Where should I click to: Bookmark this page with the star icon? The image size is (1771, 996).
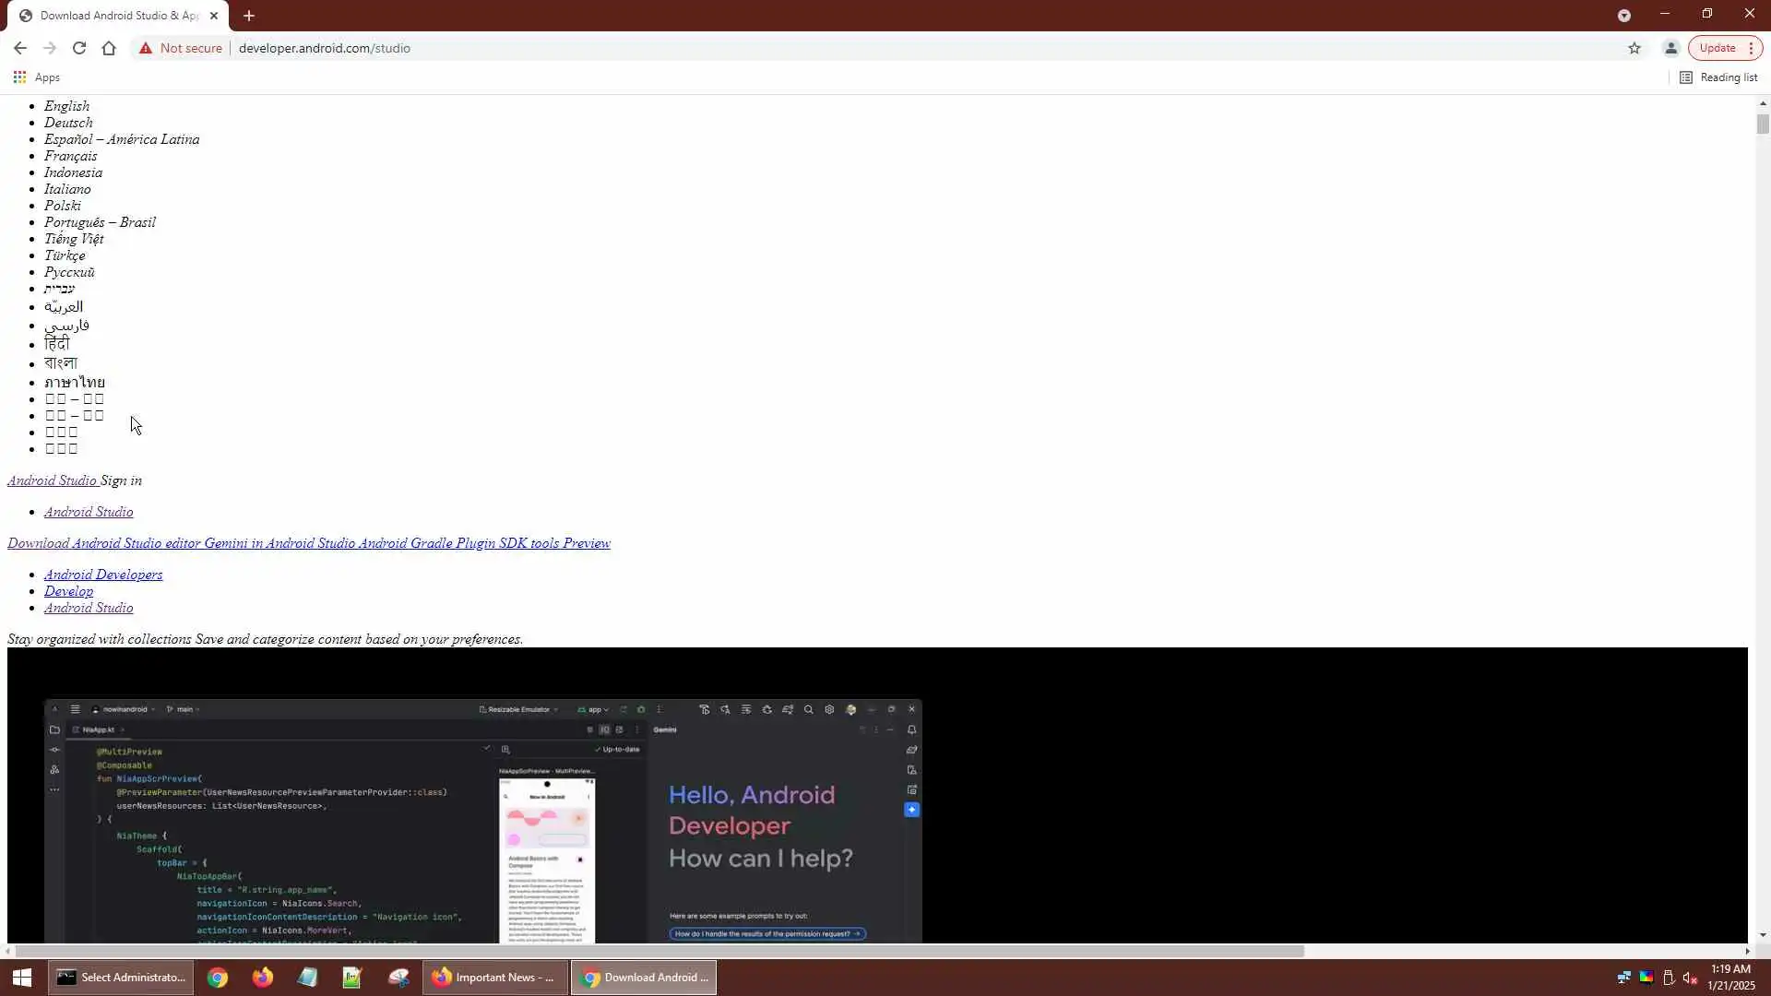click(x=1634, y=48)
